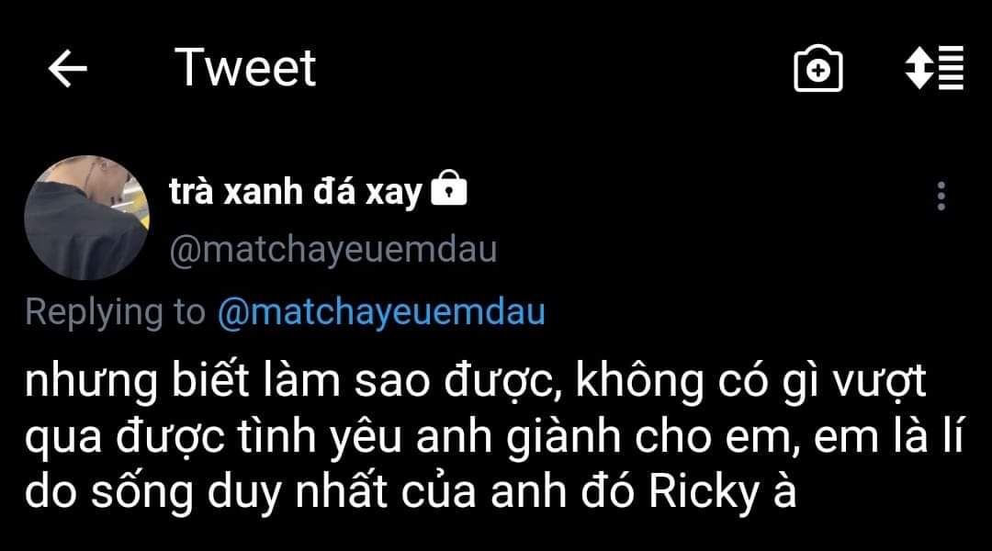
Task: Open profile via name trà xanh đá xay
Action: click(296, 191)
